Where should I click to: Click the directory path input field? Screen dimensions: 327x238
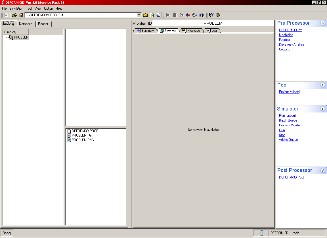pyautogui.click(x=81, y=15)
